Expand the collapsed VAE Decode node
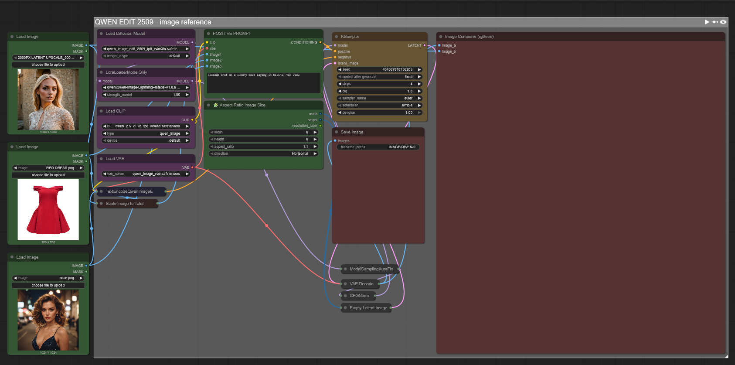This screenshot has height=365, width=735. tap(345, 284)
